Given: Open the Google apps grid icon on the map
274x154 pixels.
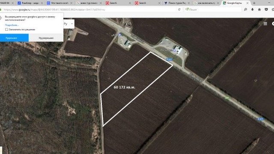Looking at the screenshot, I should pyautogui.click(x=265, y=24).
